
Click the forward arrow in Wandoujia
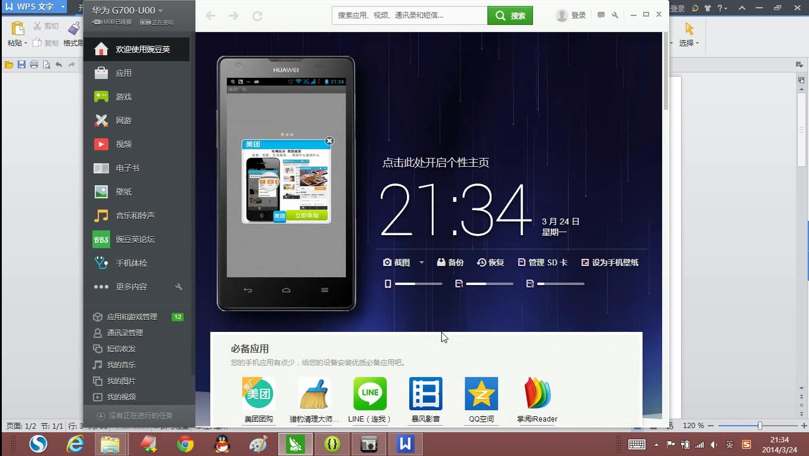pos(234,15)
